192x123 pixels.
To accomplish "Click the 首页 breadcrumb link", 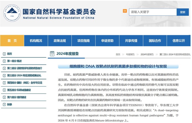I will 118,54.
